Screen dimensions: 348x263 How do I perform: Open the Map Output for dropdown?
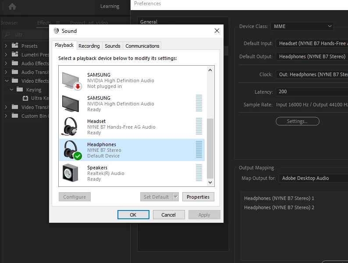point(313,178)
